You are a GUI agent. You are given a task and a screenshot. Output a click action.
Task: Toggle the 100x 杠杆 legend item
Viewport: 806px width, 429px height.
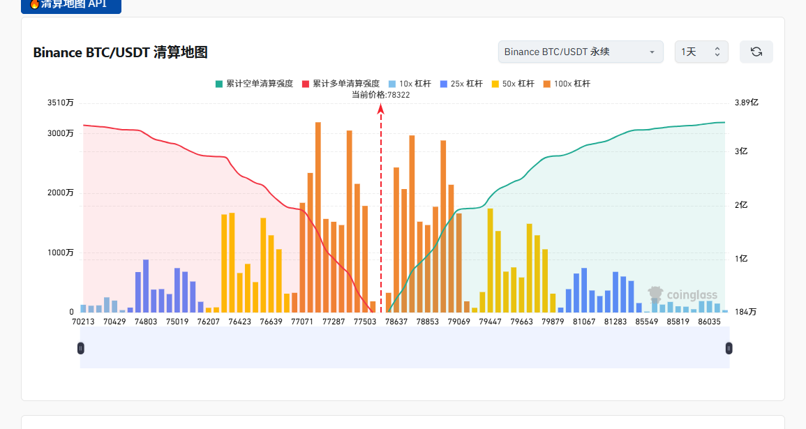click(567, 84)
